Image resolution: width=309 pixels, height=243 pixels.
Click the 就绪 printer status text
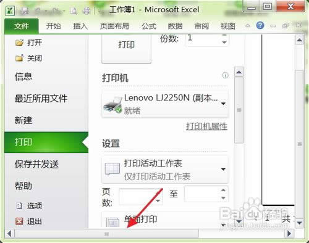(x=132, y=111)
